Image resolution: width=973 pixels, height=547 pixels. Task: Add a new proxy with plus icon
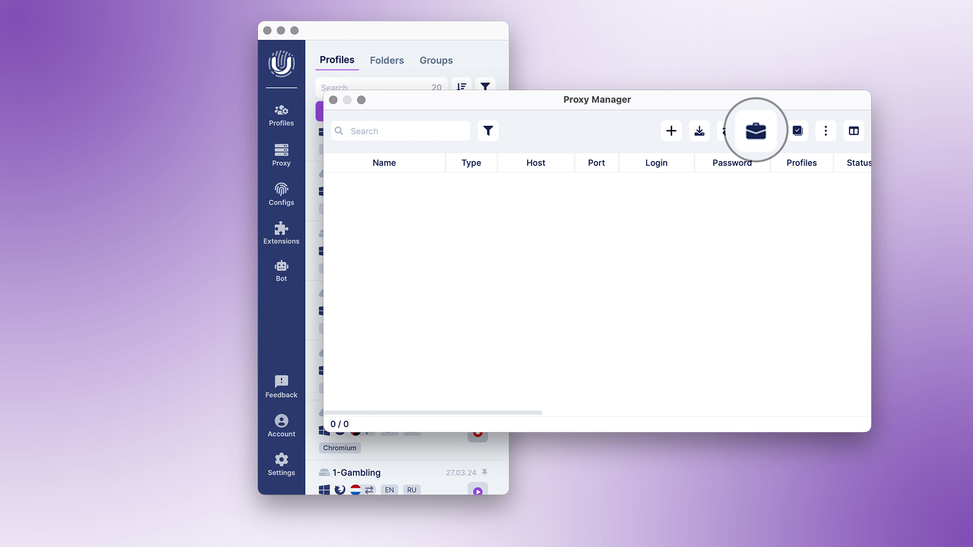tap(671, 131)
